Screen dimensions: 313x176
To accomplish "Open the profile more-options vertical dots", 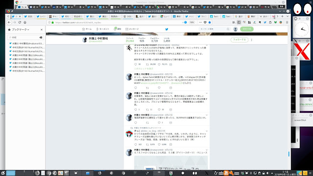I will 251,40.
